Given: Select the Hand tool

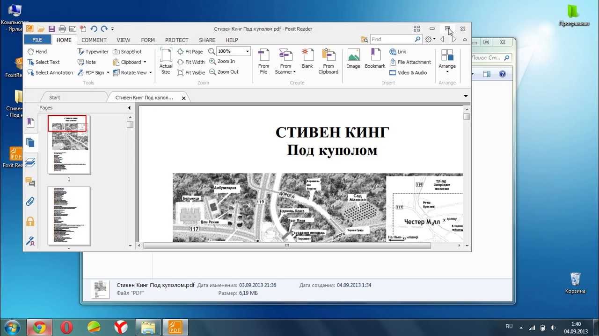Looking at the screenshot, I should coord(37,52).
